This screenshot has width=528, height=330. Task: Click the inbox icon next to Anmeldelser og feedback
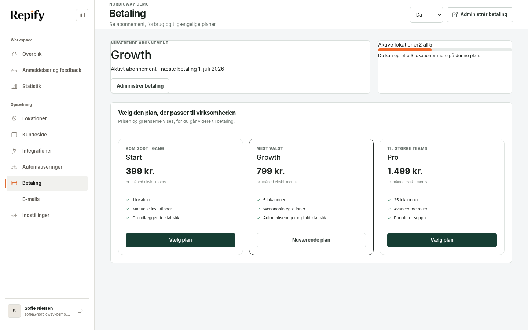[14, 70]
